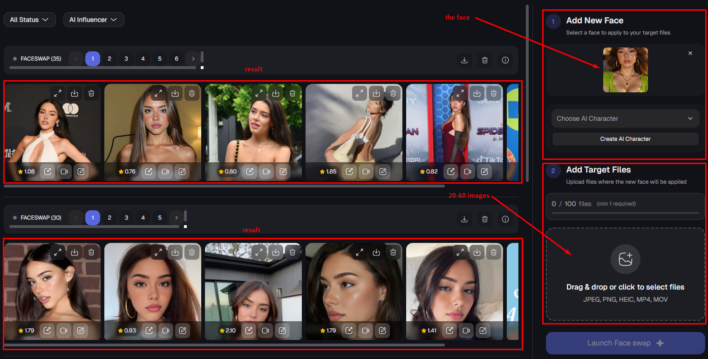Click the edit icon on the image rated 1.85
Image resolution: width=708 pixels, height=359 pixels.
click(x=383, y=172)
